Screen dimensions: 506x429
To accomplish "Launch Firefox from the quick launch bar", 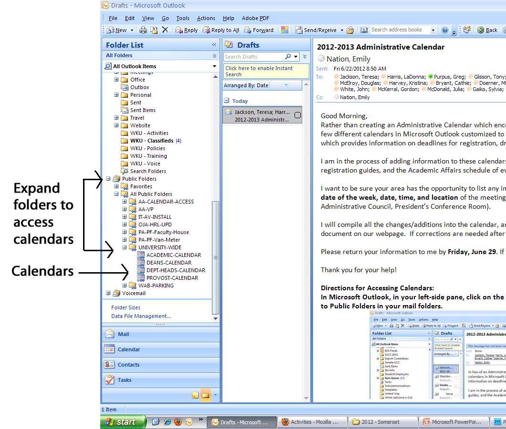I will click(178, 422).
